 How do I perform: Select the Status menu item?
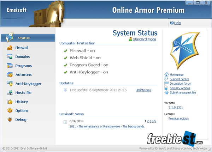pyautogui.click(x=28, y=38)
